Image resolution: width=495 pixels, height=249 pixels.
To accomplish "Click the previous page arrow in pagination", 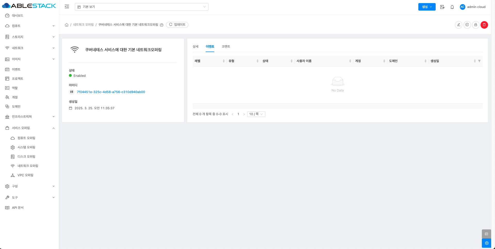I will tap(233, 114).
